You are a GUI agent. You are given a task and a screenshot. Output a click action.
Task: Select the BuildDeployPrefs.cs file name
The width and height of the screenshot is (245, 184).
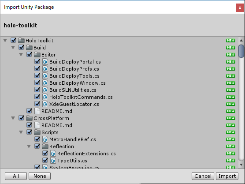[74, 69]
